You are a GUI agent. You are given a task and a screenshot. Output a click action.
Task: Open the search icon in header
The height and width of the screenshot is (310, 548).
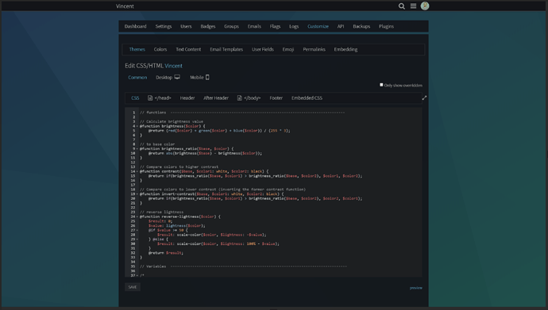tap(402, 6)
